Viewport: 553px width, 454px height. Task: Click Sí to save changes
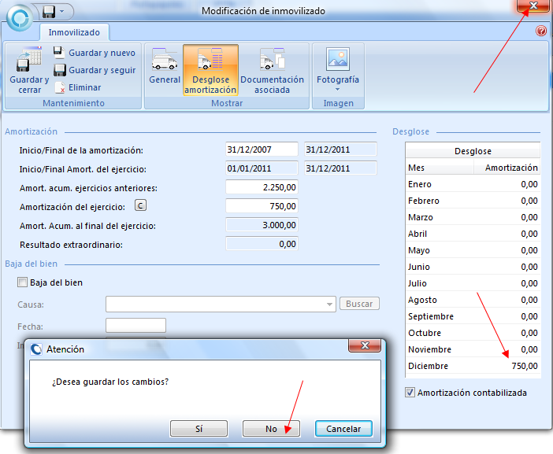tap(199, 429)
